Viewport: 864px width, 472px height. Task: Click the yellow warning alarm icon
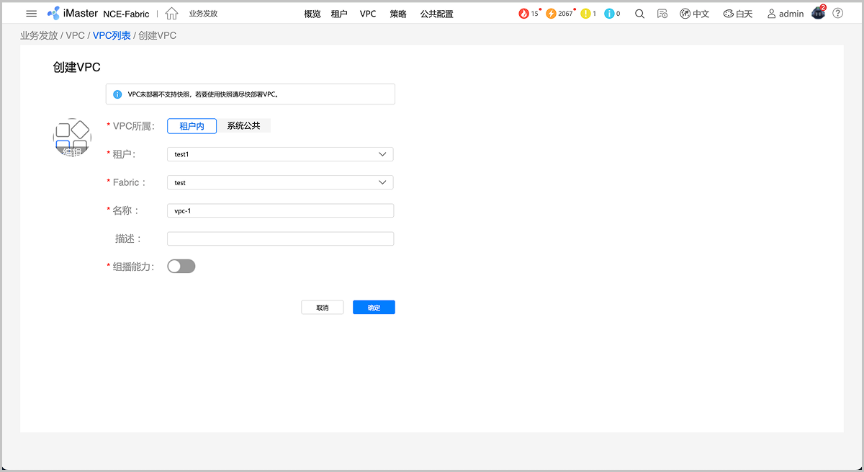click(x=586, y=14)
